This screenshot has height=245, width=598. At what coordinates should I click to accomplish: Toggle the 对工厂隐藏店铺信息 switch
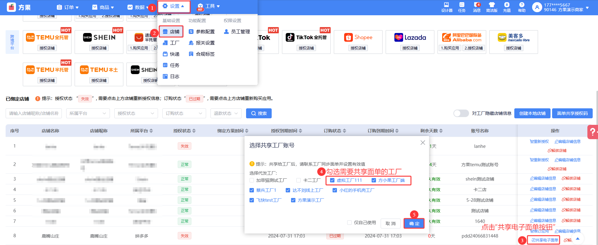tap(461, 113)
